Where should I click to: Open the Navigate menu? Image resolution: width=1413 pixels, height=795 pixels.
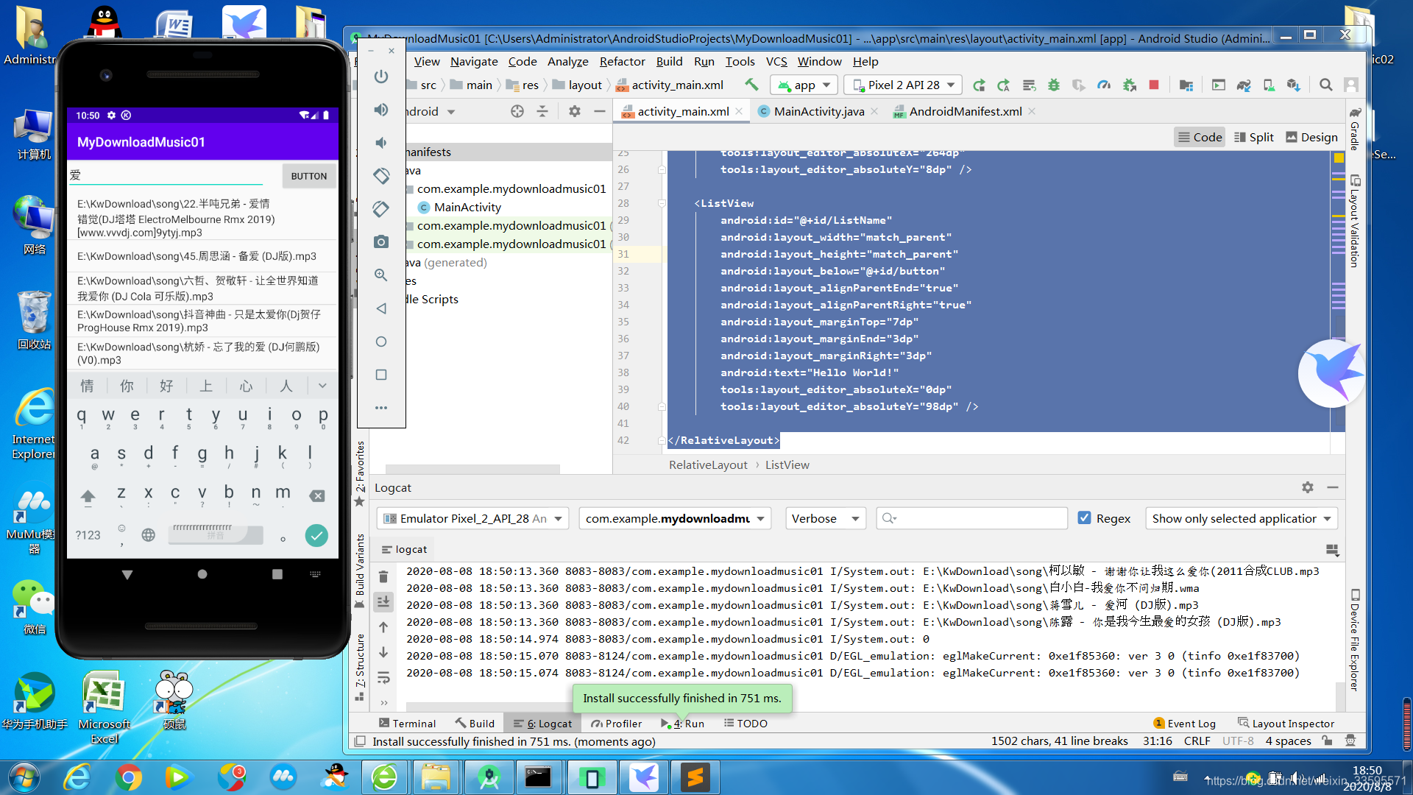(x=474, y=62)
